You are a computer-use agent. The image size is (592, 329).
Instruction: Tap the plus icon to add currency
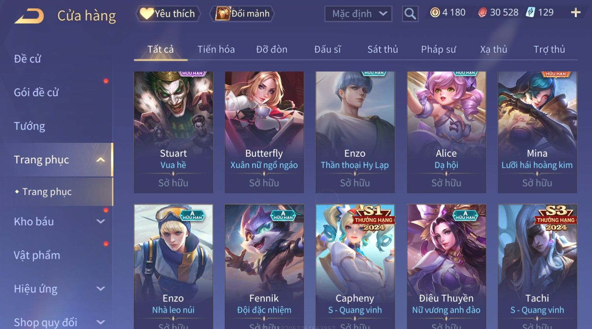576,13
